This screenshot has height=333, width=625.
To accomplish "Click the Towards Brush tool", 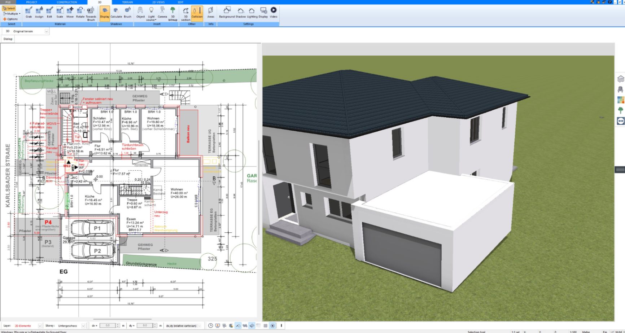I will [x=91, y=14].
